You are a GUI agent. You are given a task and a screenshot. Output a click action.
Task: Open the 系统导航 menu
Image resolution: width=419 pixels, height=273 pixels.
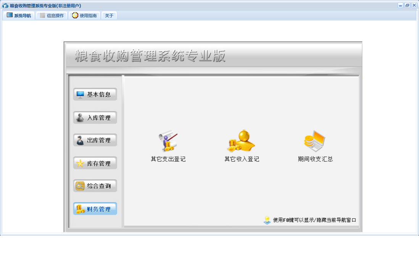[x=19, y=16]
